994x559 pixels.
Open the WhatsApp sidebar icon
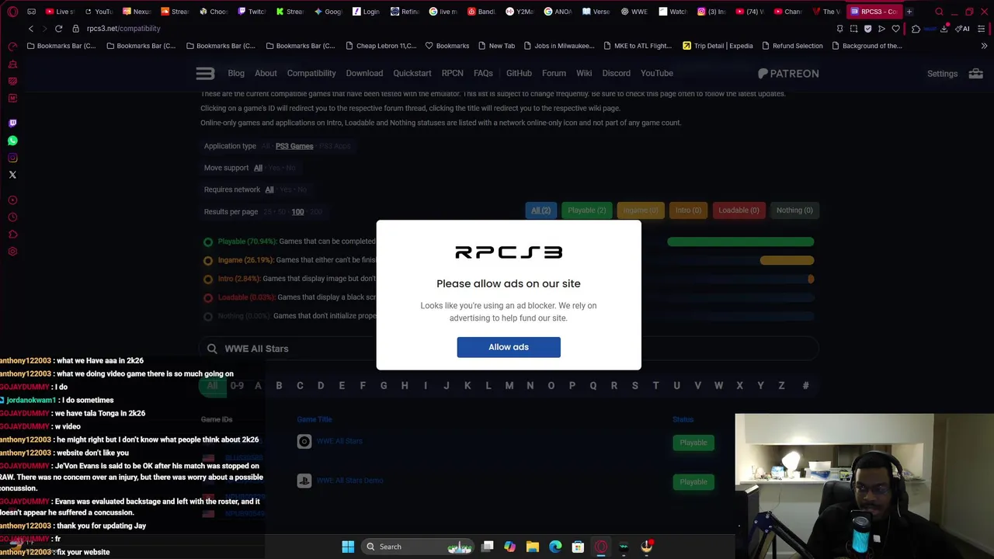click(12, 141)
